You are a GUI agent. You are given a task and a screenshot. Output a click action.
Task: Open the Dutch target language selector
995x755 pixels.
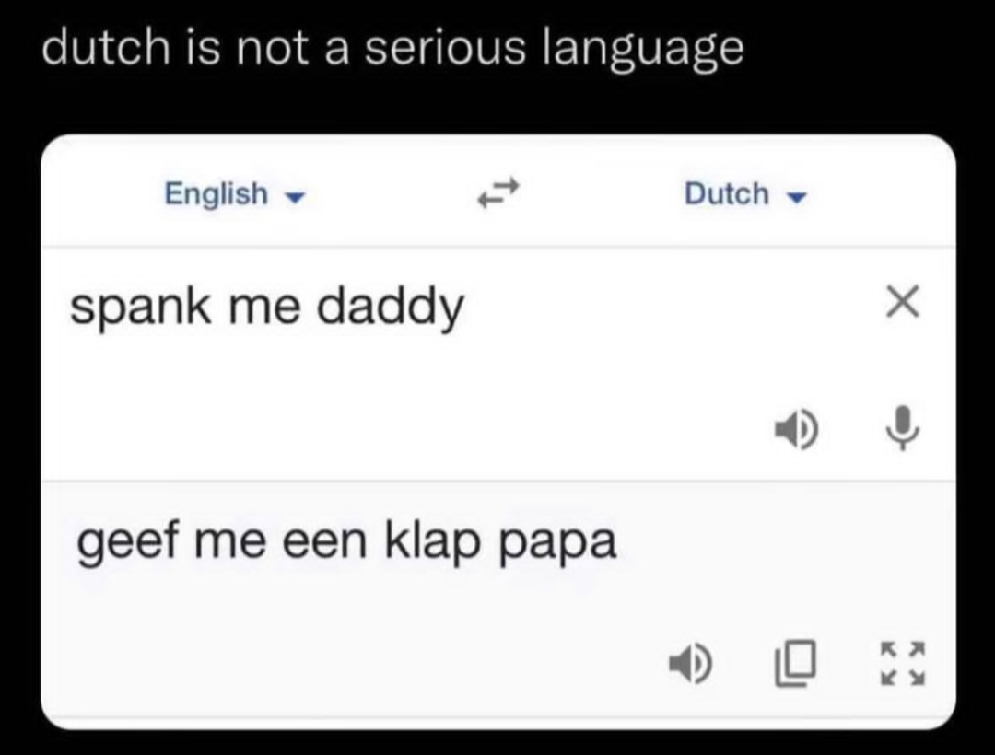(727, 193)
